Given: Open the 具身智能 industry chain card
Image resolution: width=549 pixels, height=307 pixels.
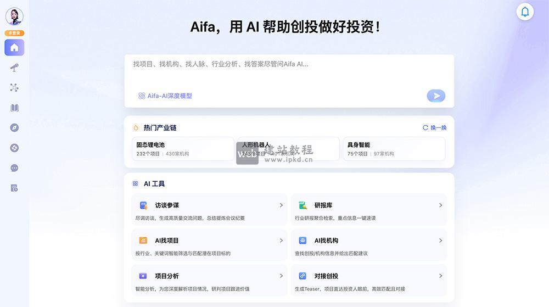Looking at the screenshot, I should (x=394, y=149).
